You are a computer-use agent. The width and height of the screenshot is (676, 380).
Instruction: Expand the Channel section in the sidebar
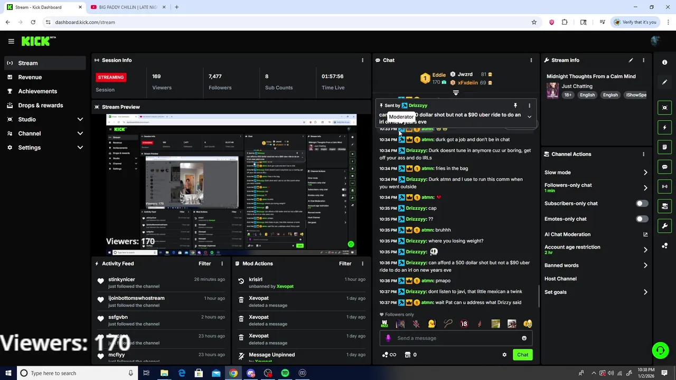click(44, 134)
